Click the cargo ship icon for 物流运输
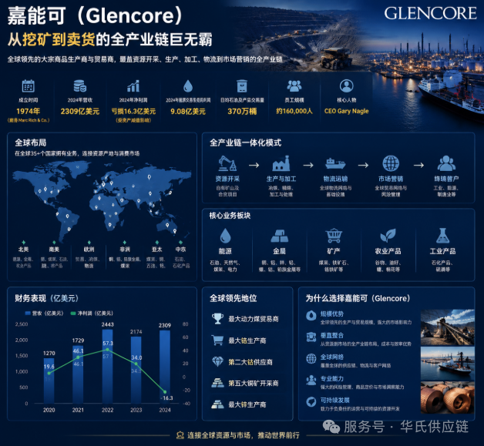484x446 pixels. click(335, 163)
